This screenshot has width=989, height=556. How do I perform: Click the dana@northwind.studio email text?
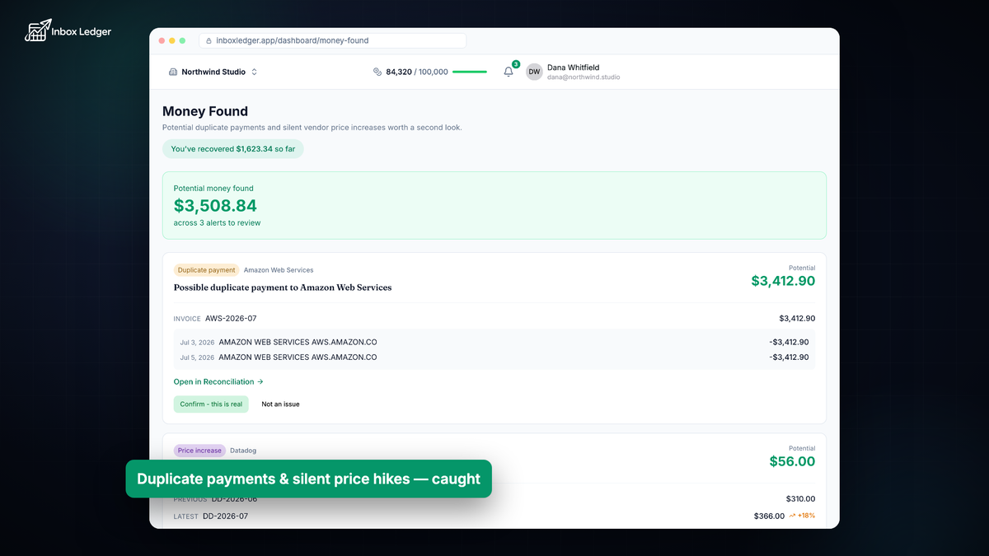pyautogui.click(x=584, y=77)
